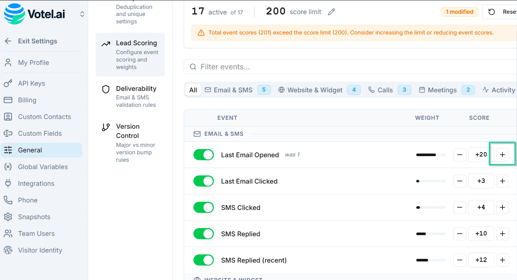Image resolution: width=517 pixels, height=280 pixels.
Task: Open the Visitor Identity settings page
Action: (40, 250)
